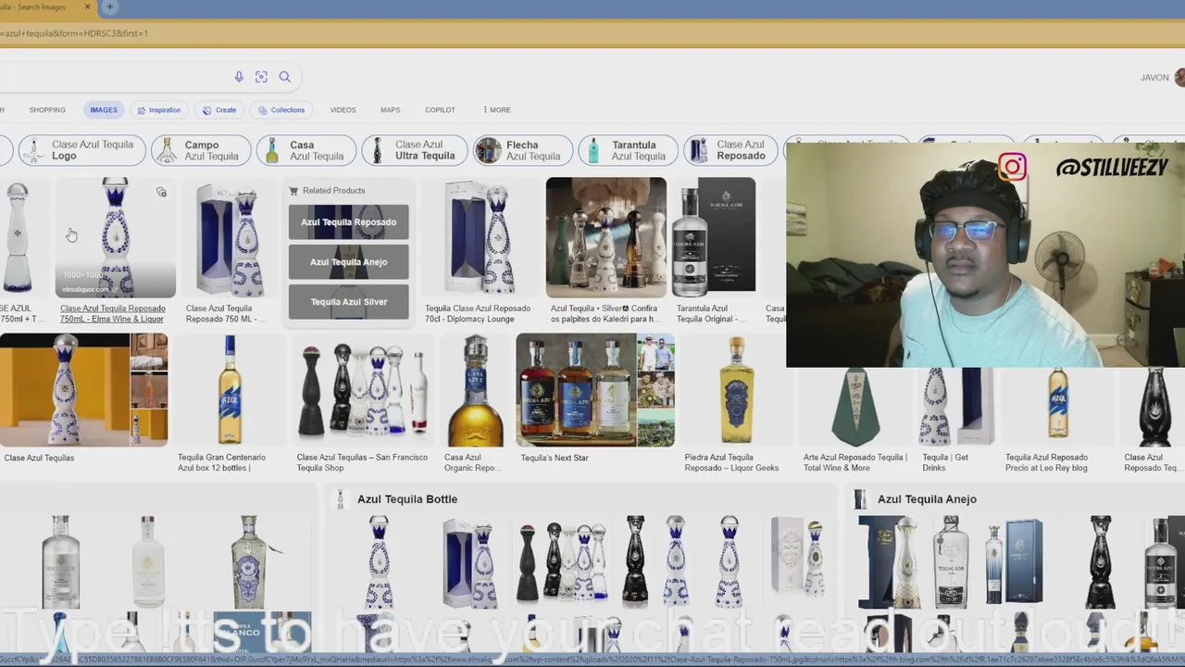Open a new browser tab

[x=109, y=7]
